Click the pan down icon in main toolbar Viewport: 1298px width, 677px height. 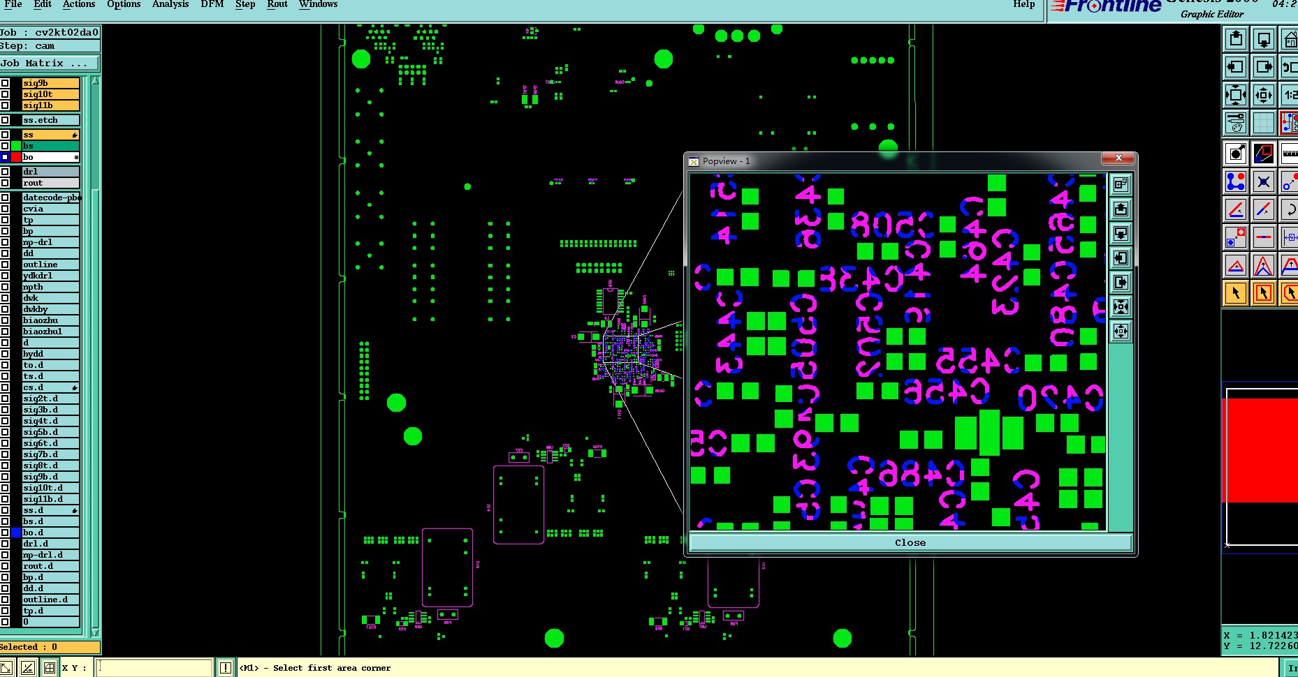click(1264, 39)
